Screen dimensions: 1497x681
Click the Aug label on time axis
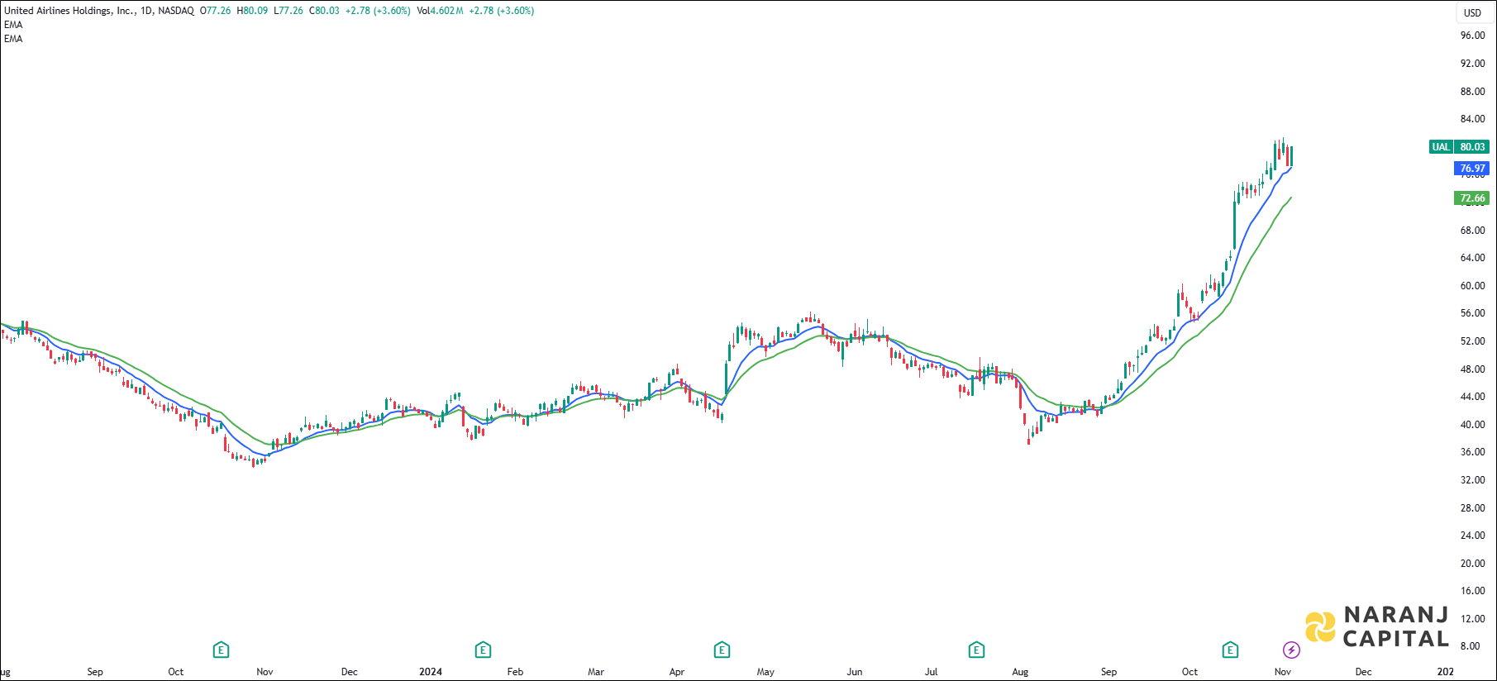click(1020, 671)
